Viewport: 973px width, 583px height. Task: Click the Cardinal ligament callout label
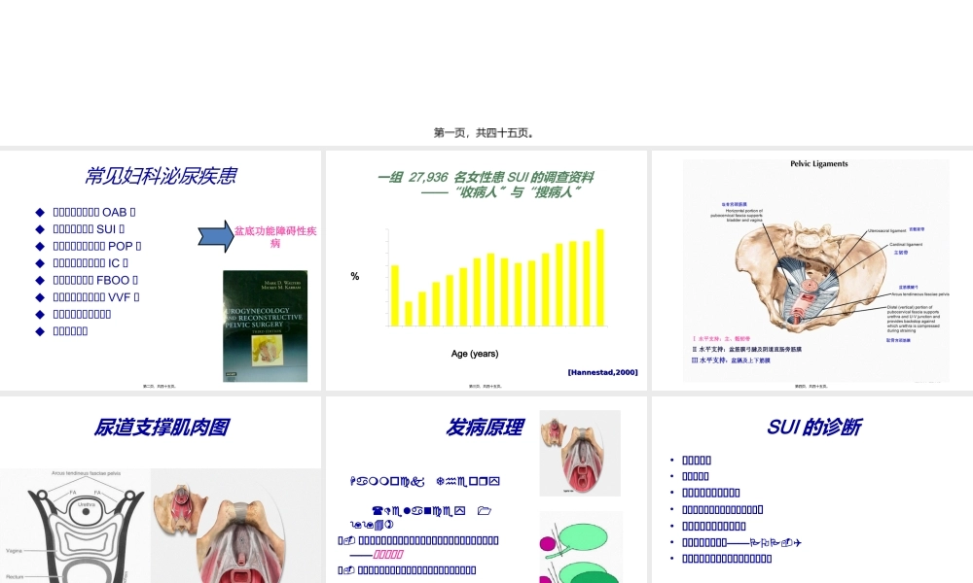[904, 245]
